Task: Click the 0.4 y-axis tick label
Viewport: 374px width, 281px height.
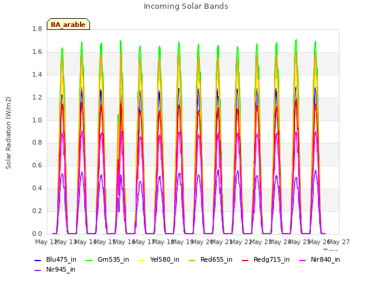Action: pyautogui.click(x=37, y=189)
